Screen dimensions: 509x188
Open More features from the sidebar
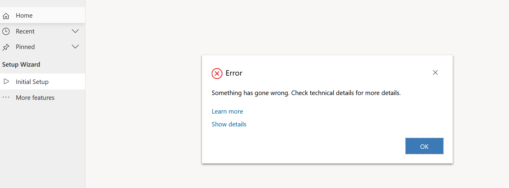[35, 97]
